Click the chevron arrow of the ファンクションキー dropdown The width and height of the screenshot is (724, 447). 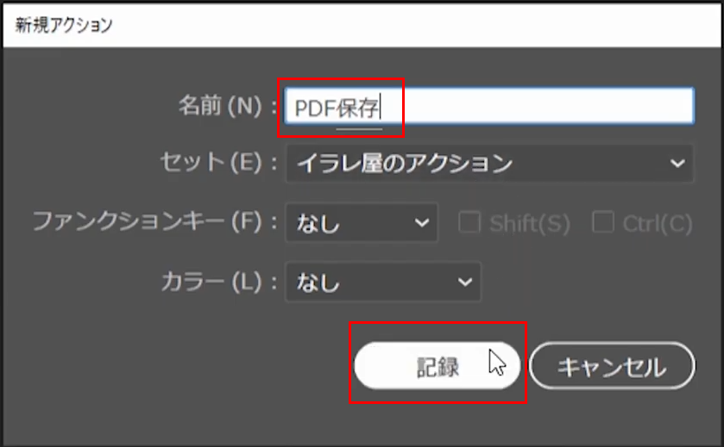(x=421, y=223)
